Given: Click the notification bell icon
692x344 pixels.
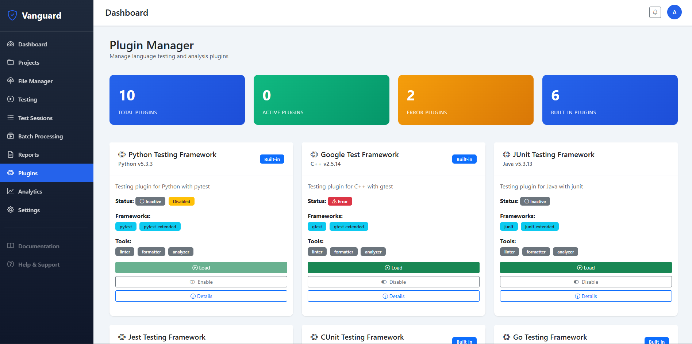Looking at the screenshot, I should [x=655, y=12].
